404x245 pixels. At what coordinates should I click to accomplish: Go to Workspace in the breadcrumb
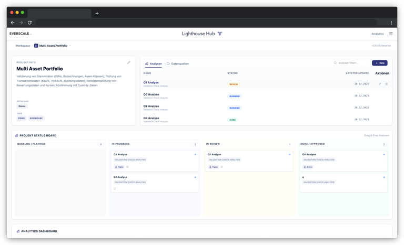tap(23, 46)
